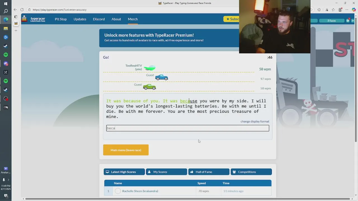
Task: Open Edge tab actions menu icon
Action: (16, 17)
